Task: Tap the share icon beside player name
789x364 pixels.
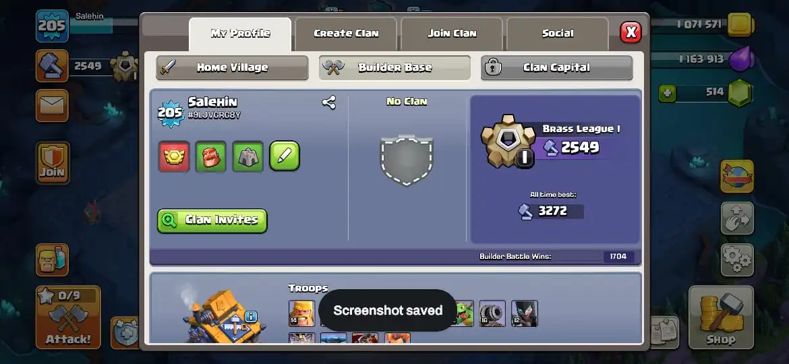Action: tap(328, 103)
